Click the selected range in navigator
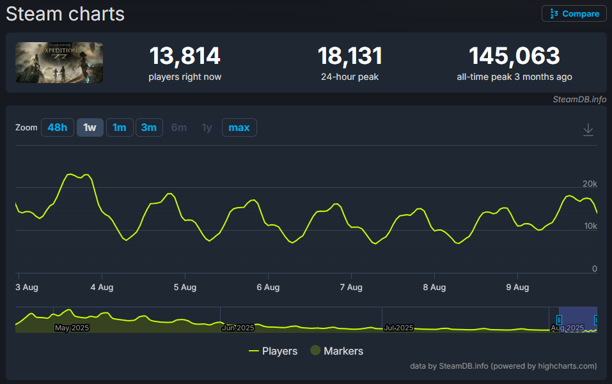 tap(578, 319)
